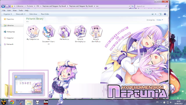
Task: Open Google Chrome from the taskbar
Action: pos(12,102)
